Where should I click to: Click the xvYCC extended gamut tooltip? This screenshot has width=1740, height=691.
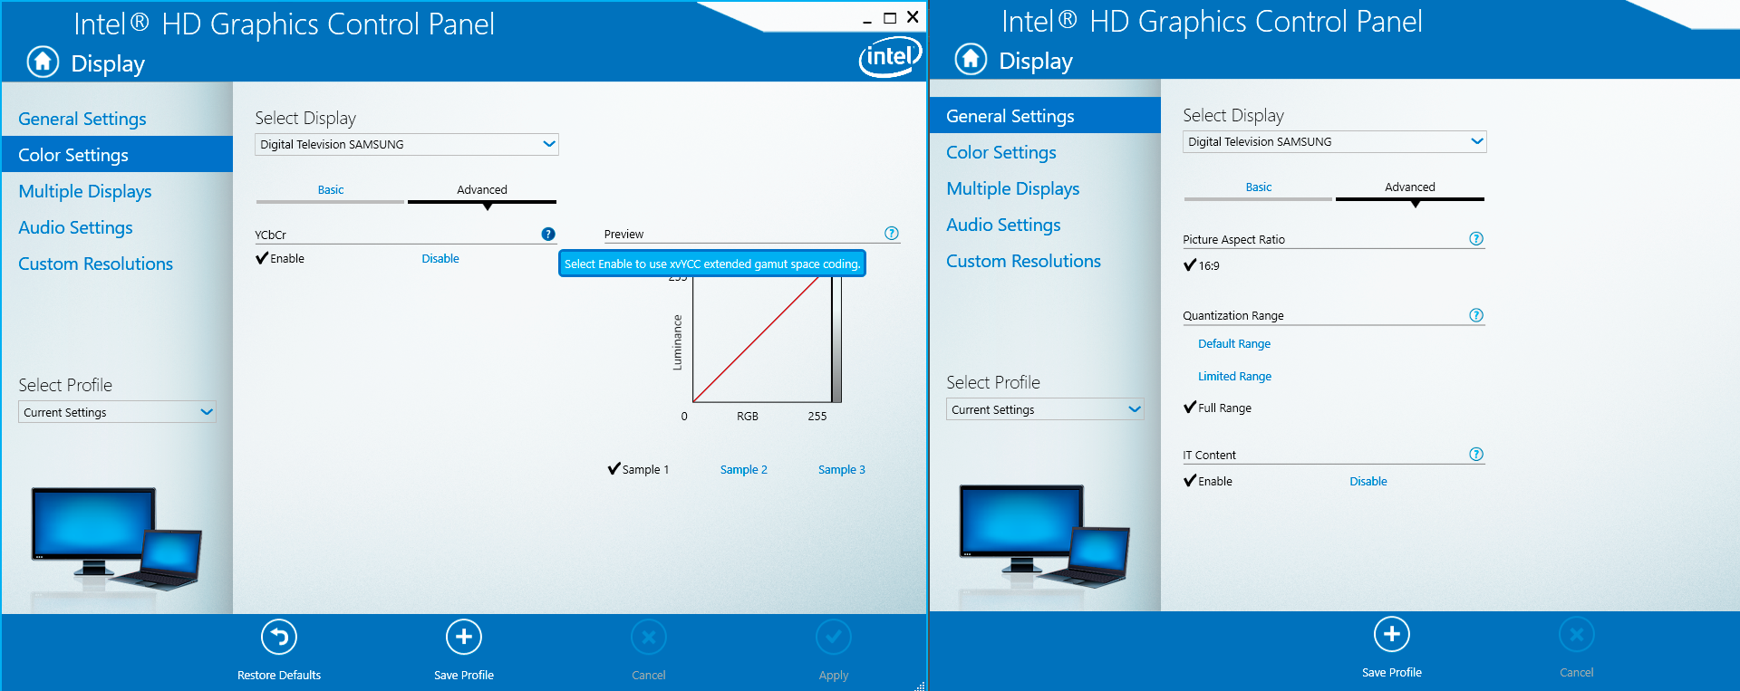[712, 264]
